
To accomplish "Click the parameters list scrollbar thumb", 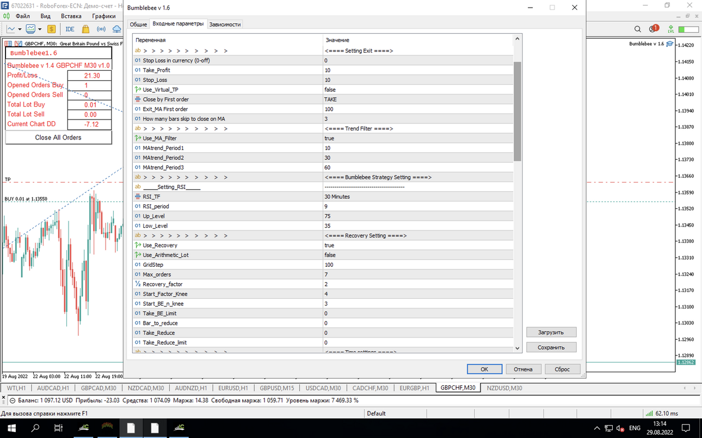I will [x=518, y=111].
